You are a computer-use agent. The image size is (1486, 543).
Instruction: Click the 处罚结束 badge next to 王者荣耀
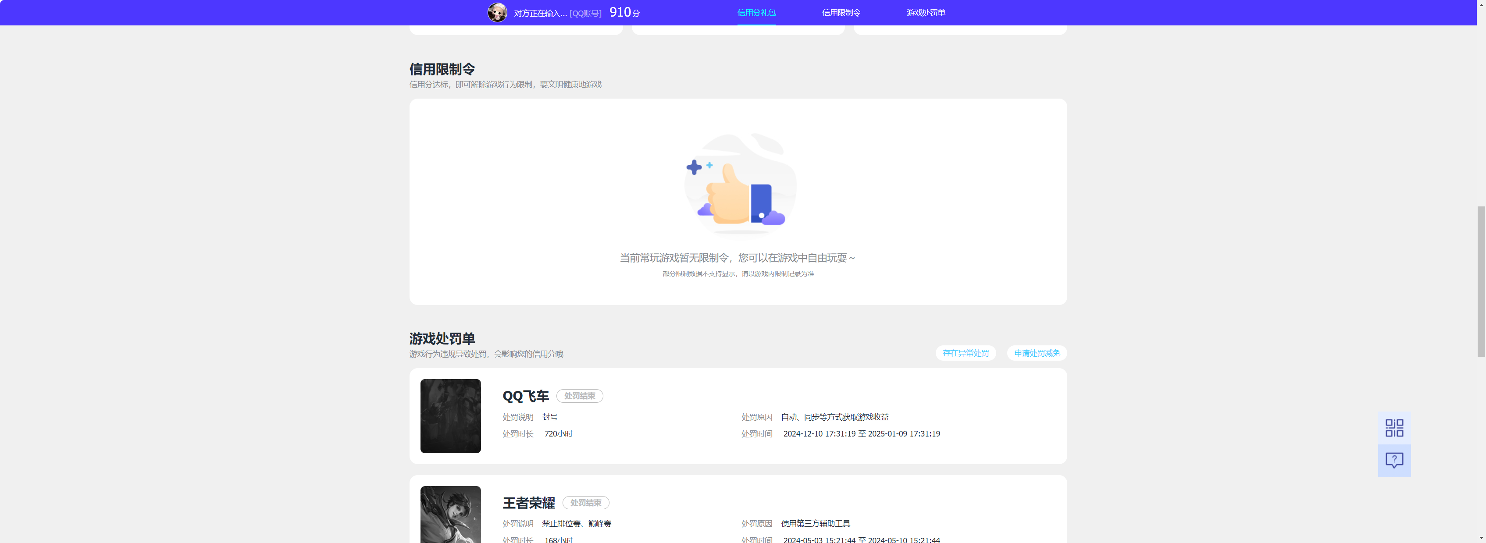[585, 503]
